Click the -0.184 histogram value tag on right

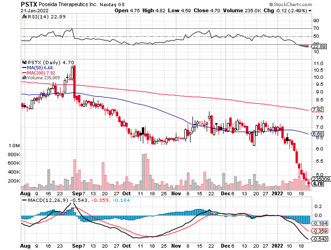(x=318, y=224)
